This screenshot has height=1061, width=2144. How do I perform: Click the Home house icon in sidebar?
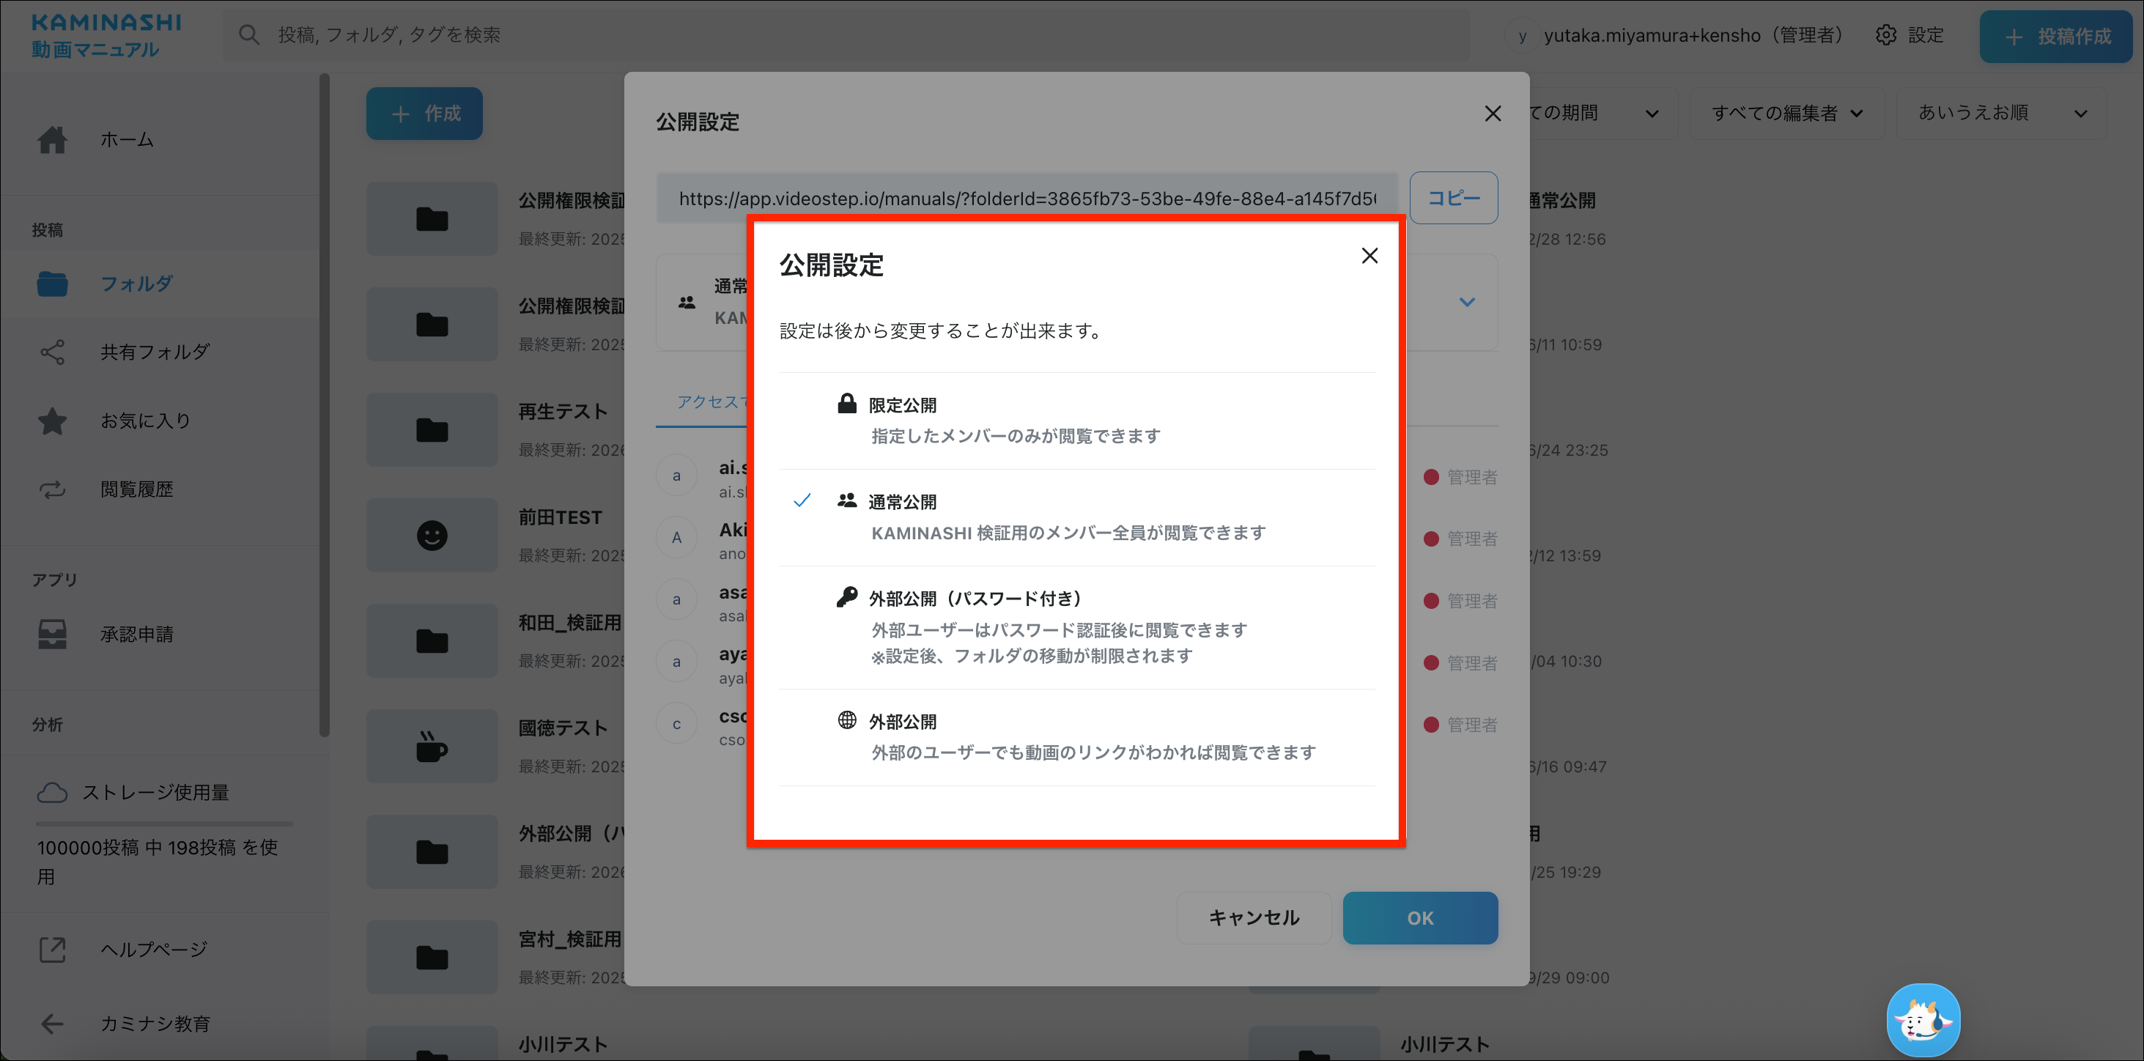(x=51, y=140)
